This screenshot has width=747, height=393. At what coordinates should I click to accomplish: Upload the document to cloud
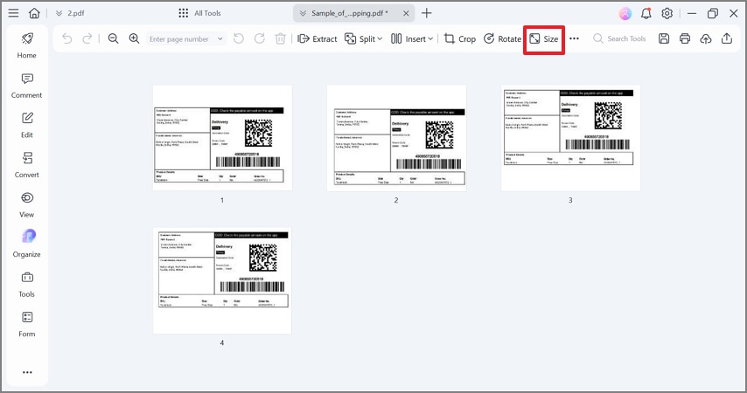[706, 38]
